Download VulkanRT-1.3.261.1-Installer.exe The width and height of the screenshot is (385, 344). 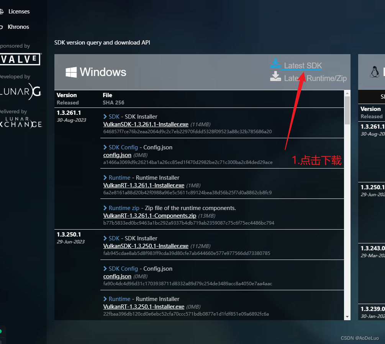pos(144,185)
